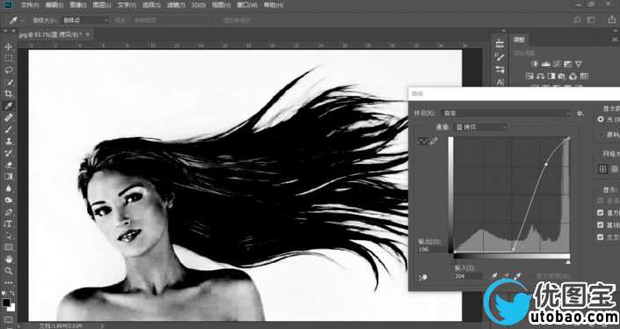Pick the black point eyedropper in Curves
620x329 pixels.
pyautogui.click(x=494, y=275)
